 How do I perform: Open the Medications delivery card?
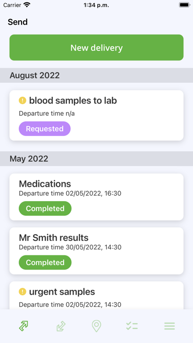pos(96,197)
